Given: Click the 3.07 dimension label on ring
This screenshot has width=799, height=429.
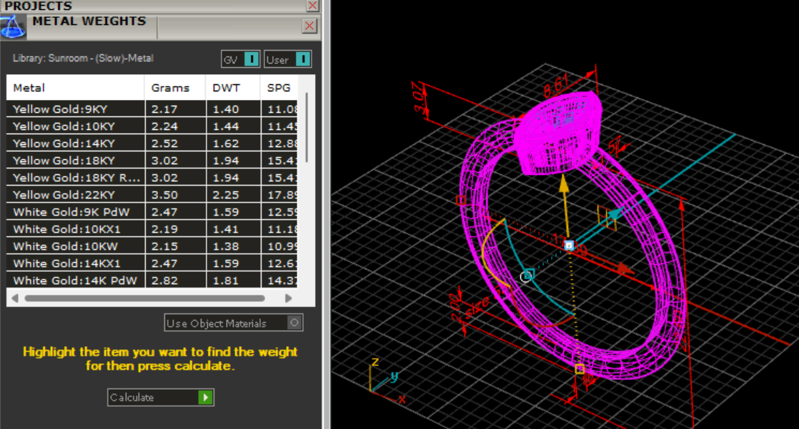Looking at the screenshot, I should (x=419, y=97).
